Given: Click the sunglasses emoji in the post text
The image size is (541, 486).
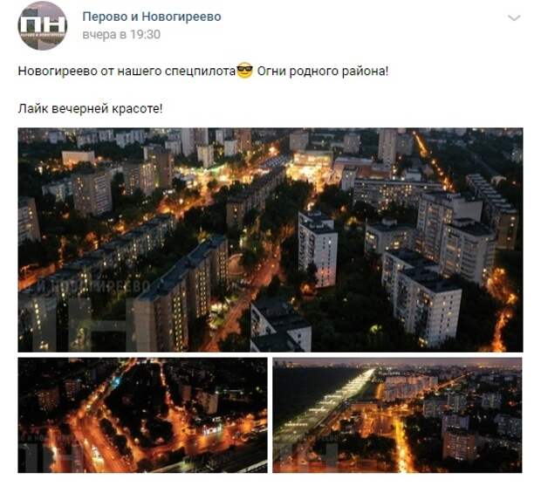Looking at the screenshot, I should [x=245, y=71].
